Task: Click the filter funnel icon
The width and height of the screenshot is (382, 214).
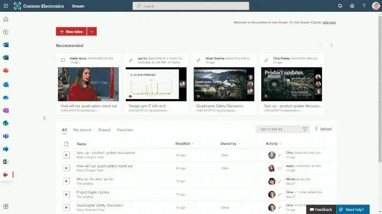Action: [x=305, y=129]
